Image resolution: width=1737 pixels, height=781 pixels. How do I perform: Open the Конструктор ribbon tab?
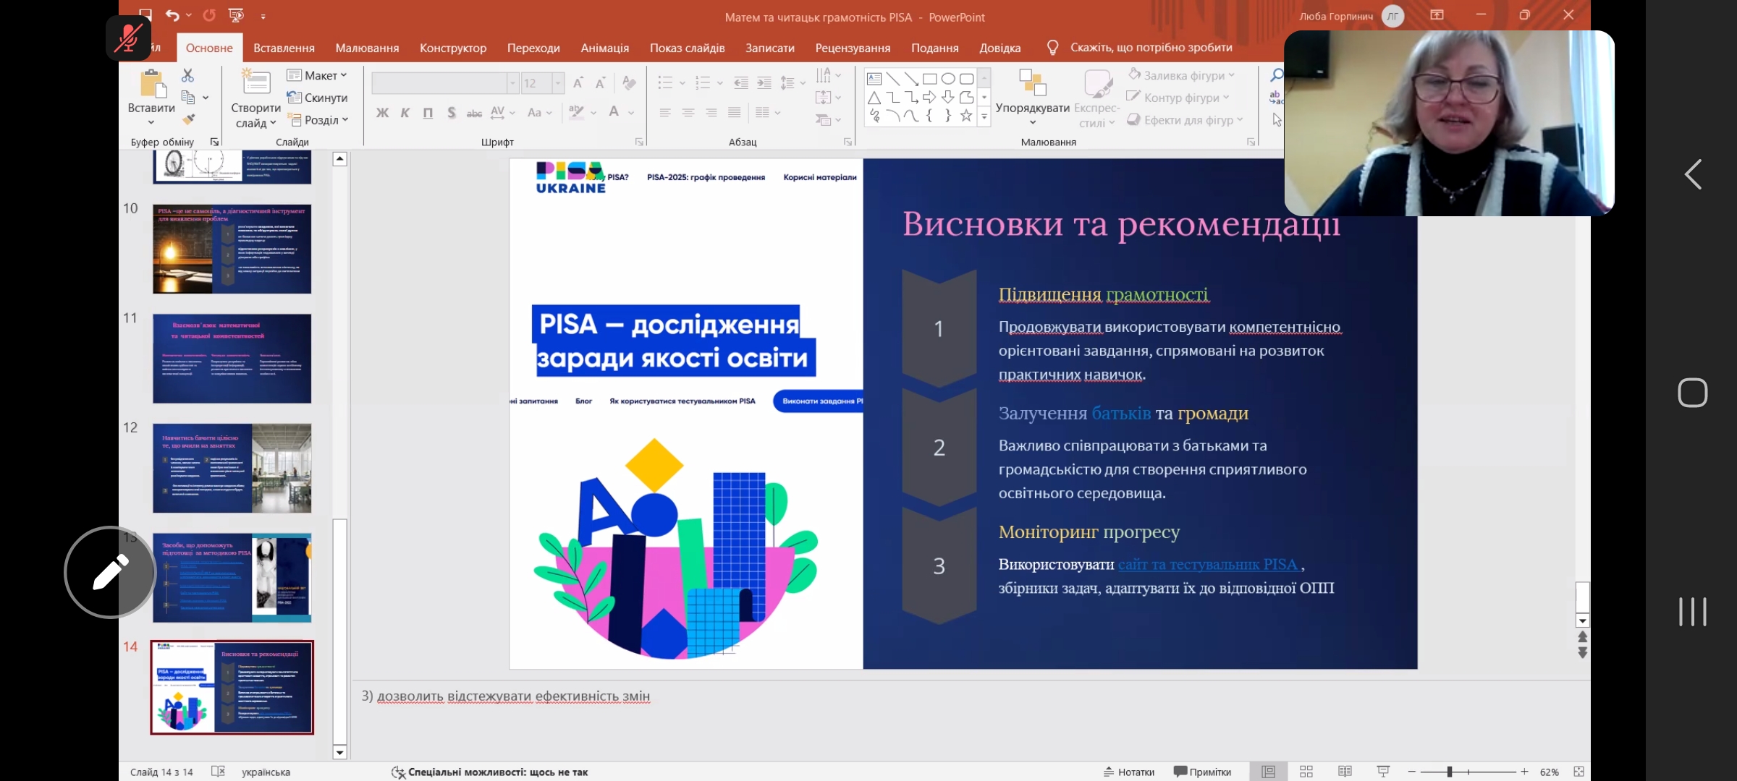coord(453,48)
